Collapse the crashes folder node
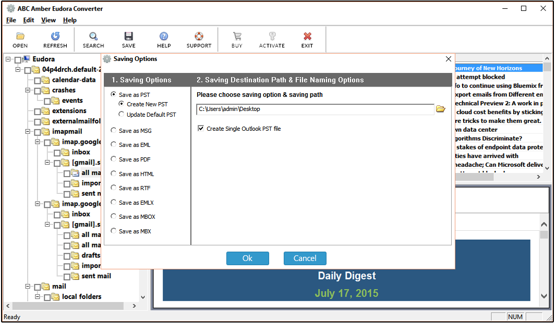The image size is (556, 323). pyautogui.click(x=28, y=90)
